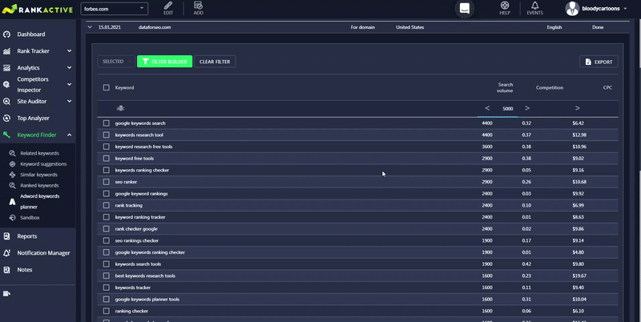Expand the Site Auditor chevron
The width and height of the screenshot is (641, 322).
(69, 101)
